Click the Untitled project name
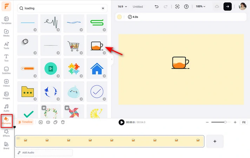Image resolution: width=250 pixels, height=158 pixels. tap(138, 7)
